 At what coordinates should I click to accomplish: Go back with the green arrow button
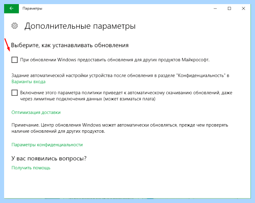12,9
